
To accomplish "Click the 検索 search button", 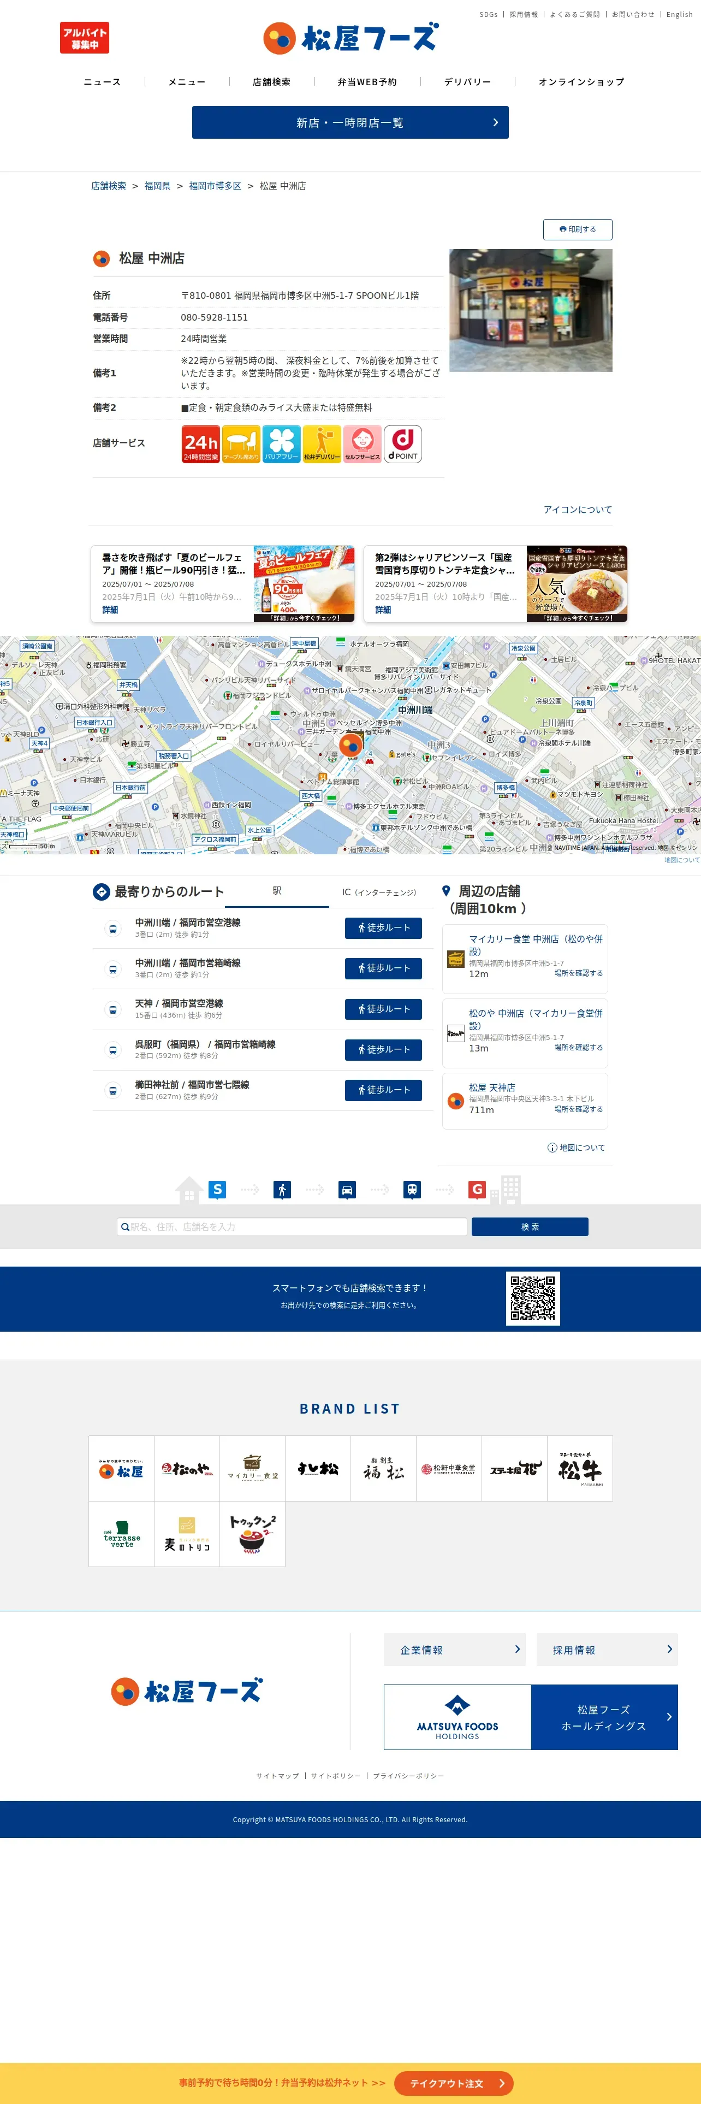I will coord(530,1227).
